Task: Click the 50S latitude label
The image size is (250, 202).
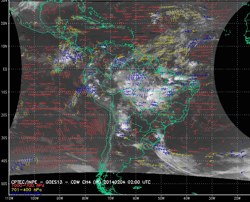Action: 4,184
